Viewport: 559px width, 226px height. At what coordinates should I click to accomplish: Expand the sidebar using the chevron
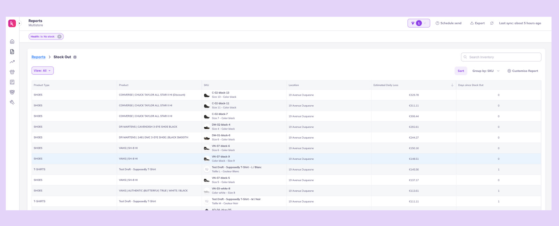[x=20, y=23]
